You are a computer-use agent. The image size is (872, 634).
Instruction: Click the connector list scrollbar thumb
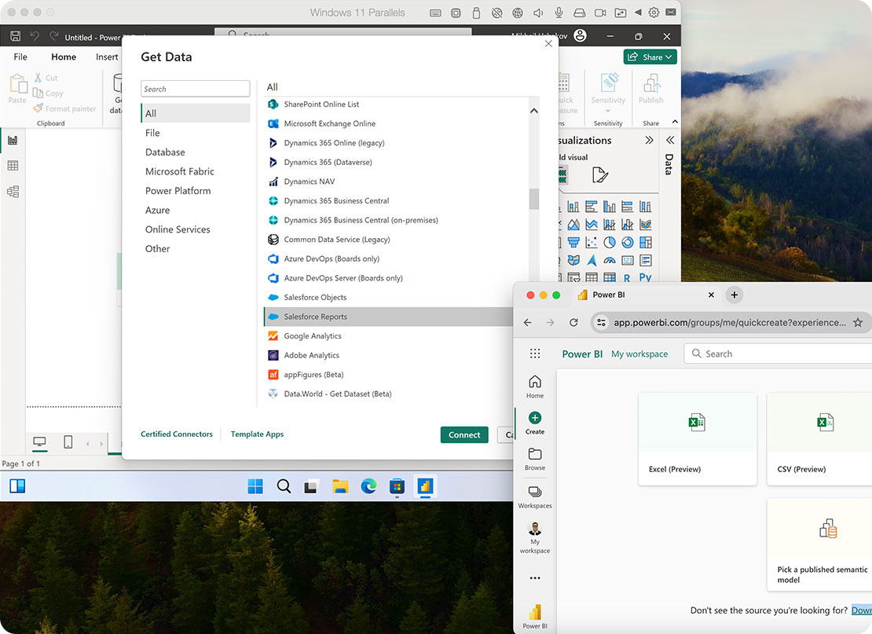pyautogui.click(x=534, y=200)
